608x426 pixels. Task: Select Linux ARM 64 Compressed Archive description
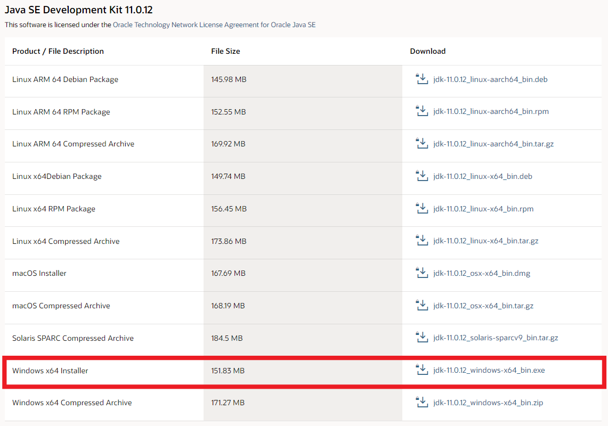[x=74, y=144]
